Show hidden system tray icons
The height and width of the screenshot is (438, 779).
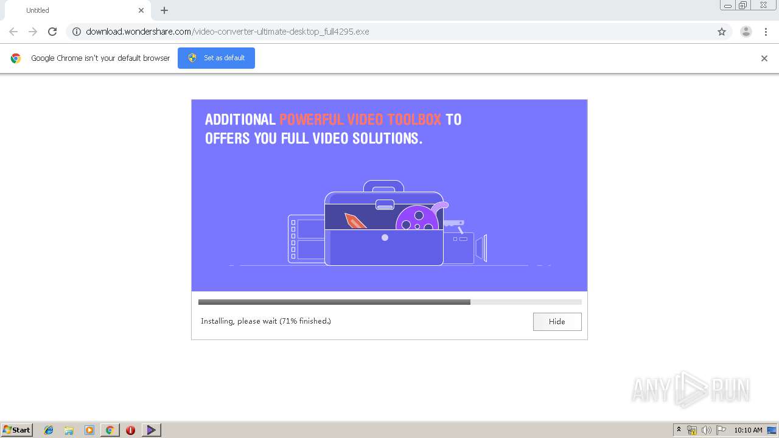(679, 430)
